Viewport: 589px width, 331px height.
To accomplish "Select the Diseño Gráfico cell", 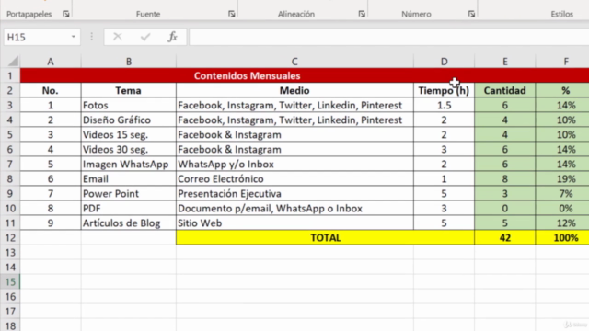I will point(129,120).
